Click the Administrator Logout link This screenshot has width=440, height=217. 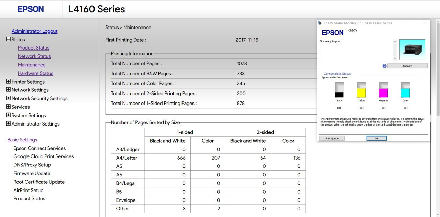click(34, 31)
